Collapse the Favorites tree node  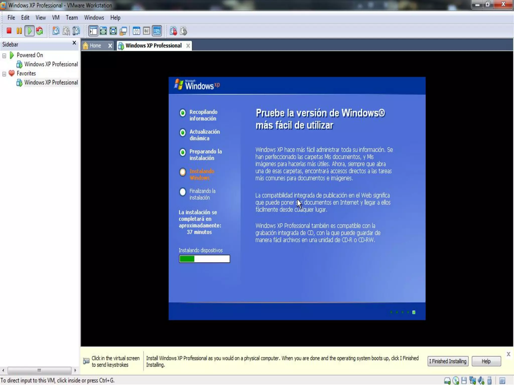pyautogui.click(x=4, y=74)
